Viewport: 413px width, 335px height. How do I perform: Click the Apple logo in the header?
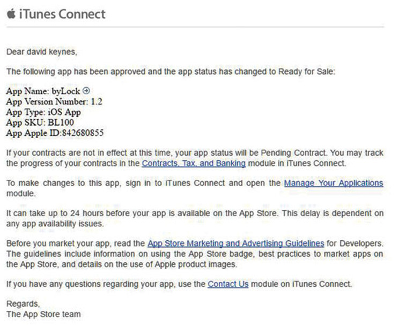pyautogui.click(x=11, y=13)
